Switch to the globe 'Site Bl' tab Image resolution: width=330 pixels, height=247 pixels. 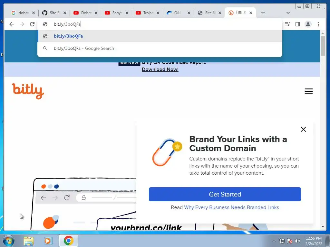(x=207, y=13)
